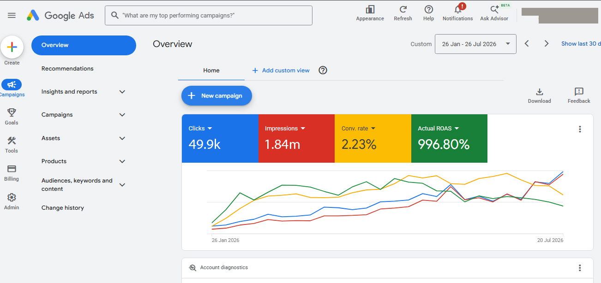
Task: Open Change history page
Action: click(x=63, y=208)
